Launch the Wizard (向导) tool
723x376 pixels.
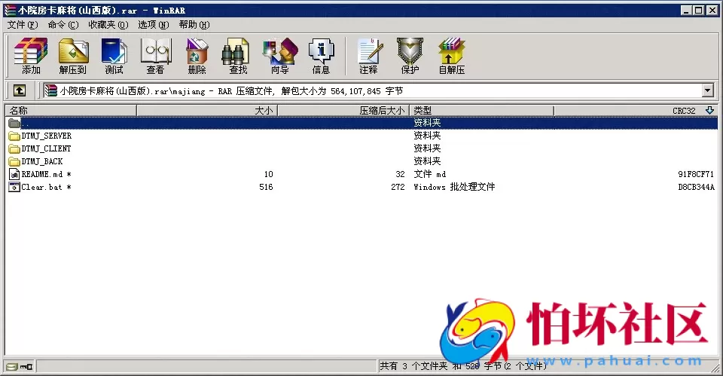(280, 57)
